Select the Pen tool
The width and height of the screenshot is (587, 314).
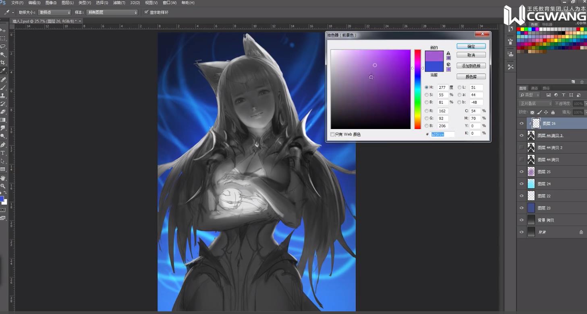pyautogui.click(x=3, y=145)
